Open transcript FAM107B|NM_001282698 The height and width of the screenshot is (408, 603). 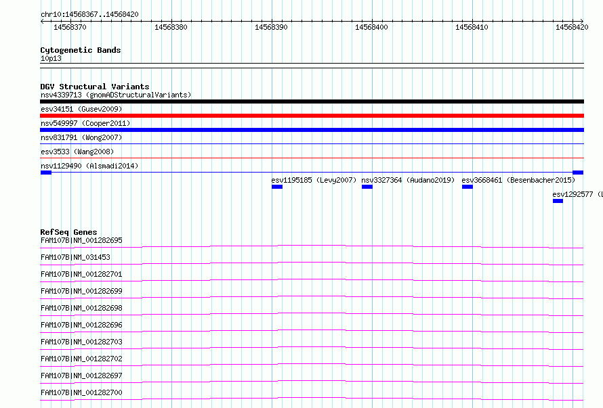point(81,308)
